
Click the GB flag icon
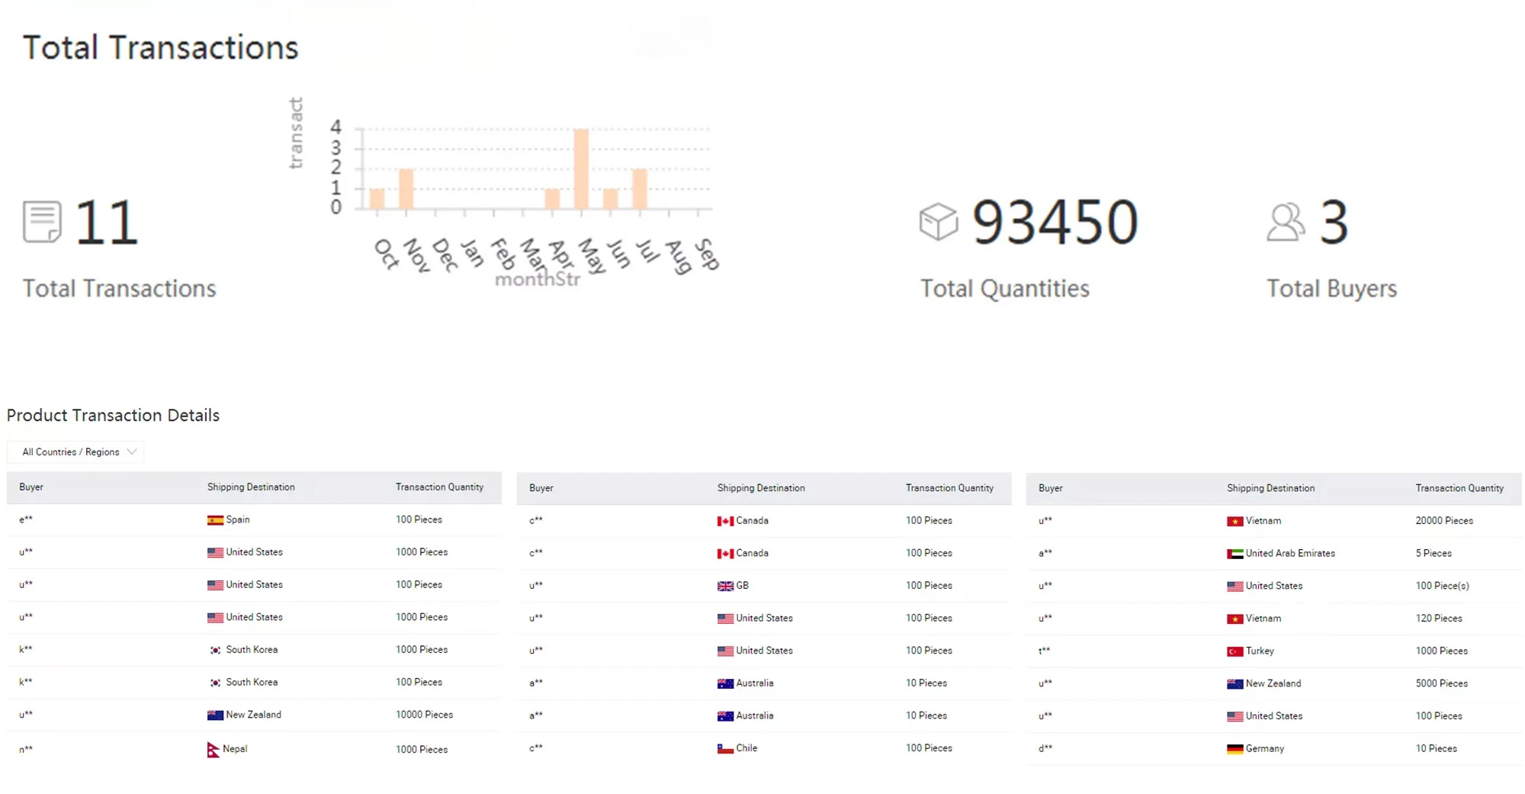[725, 586]
